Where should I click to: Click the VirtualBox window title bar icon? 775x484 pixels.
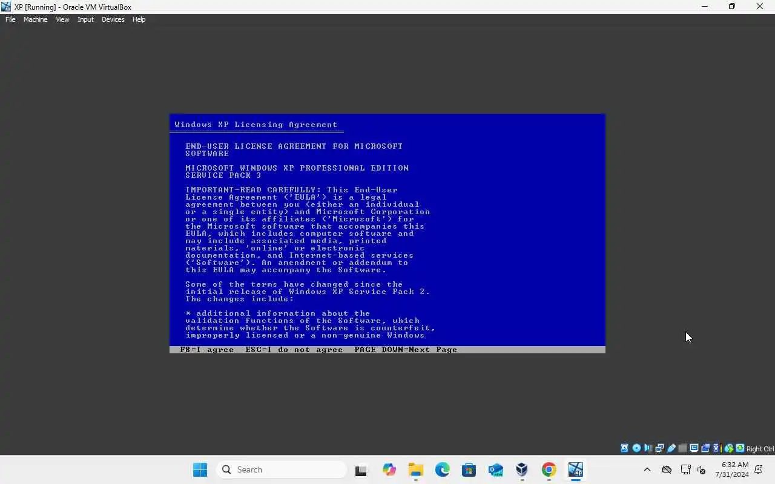coord(7,7)
